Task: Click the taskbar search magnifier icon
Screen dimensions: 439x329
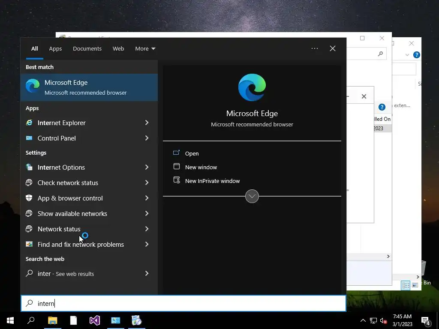Action: [31, 320]
